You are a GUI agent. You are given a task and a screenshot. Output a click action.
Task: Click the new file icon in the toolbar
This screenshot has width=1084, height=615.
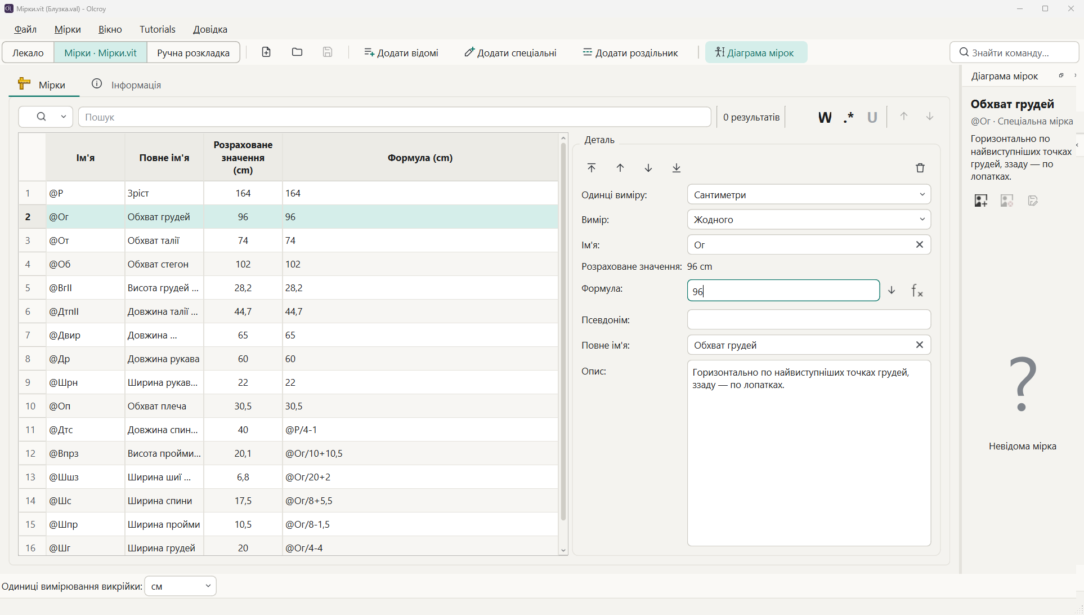pos(266,52)
